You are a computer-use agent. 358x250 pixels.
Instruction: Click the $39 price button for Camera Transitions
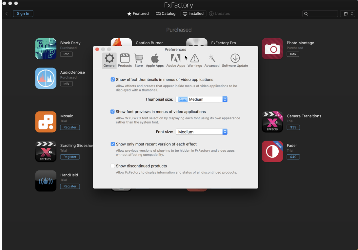point(293,127)
